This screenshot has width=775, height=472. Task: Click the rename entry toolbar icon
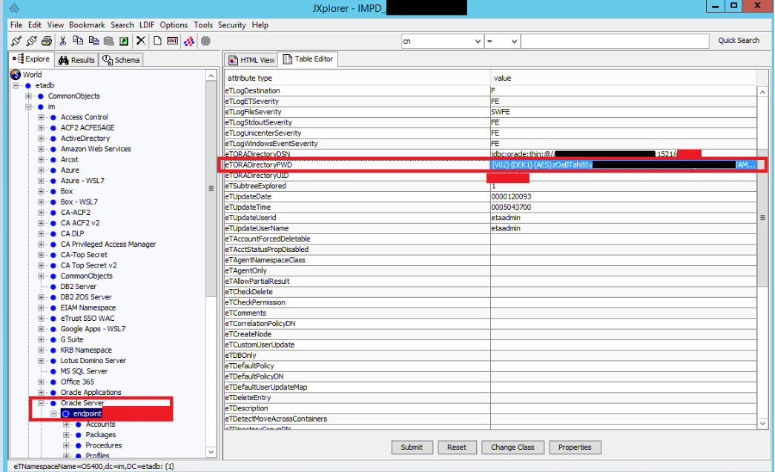173,41
